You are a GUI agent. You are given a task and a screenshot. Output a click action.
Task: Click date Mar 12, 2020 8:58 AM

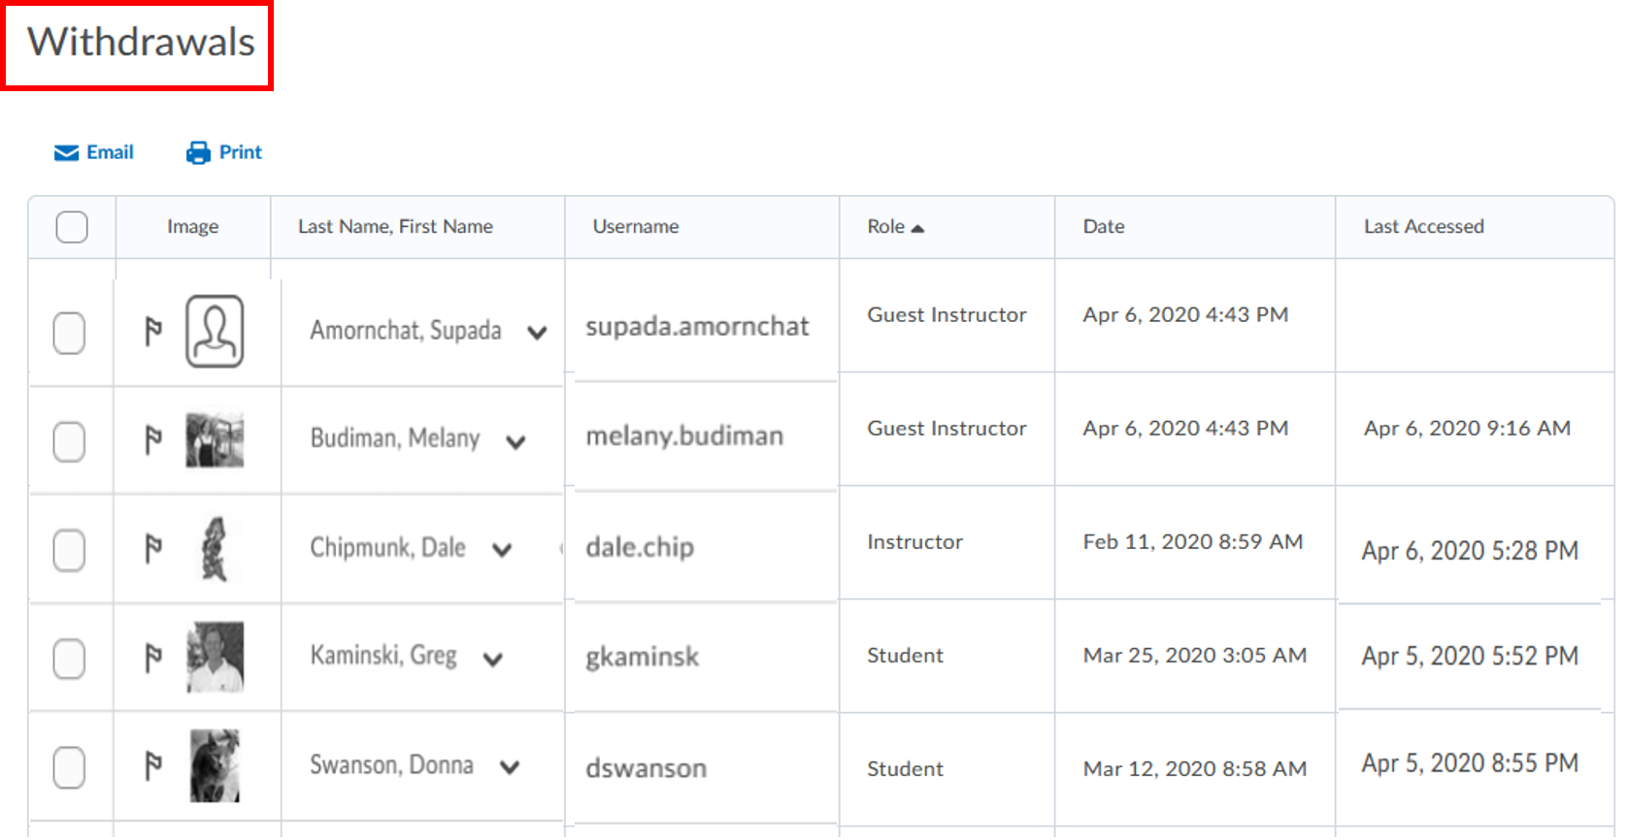[1195, 769]
